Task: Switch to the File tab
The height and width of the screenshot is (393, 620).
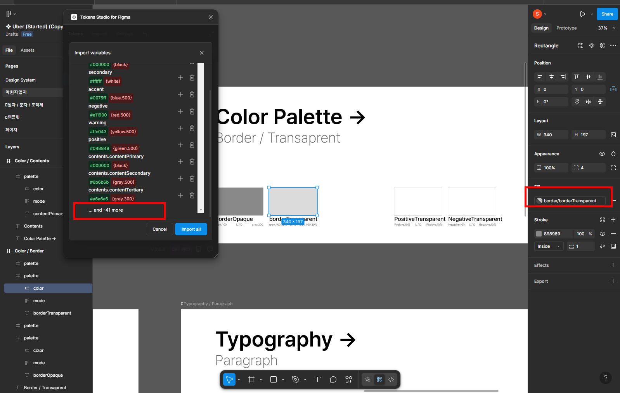Action: tap(9, 50)
